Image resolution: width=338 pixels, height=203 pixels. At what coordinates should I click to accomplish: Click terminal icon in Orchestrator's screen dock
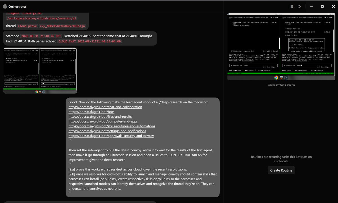click(x=286, y=77)
